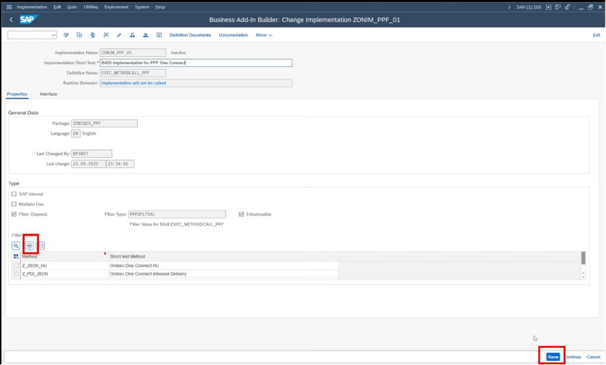Switch to the Interface tab
The width and height of the screenshot is (606, 365).
[x=48, y=94]
